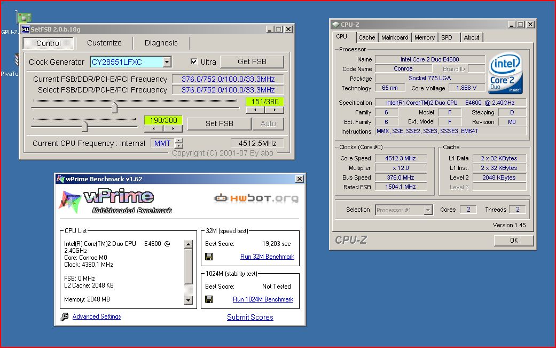Viewport: 556px width, 348px height.
Task: Toggle the Ultra checkbox in SetFSB
Action: point(194,61)
